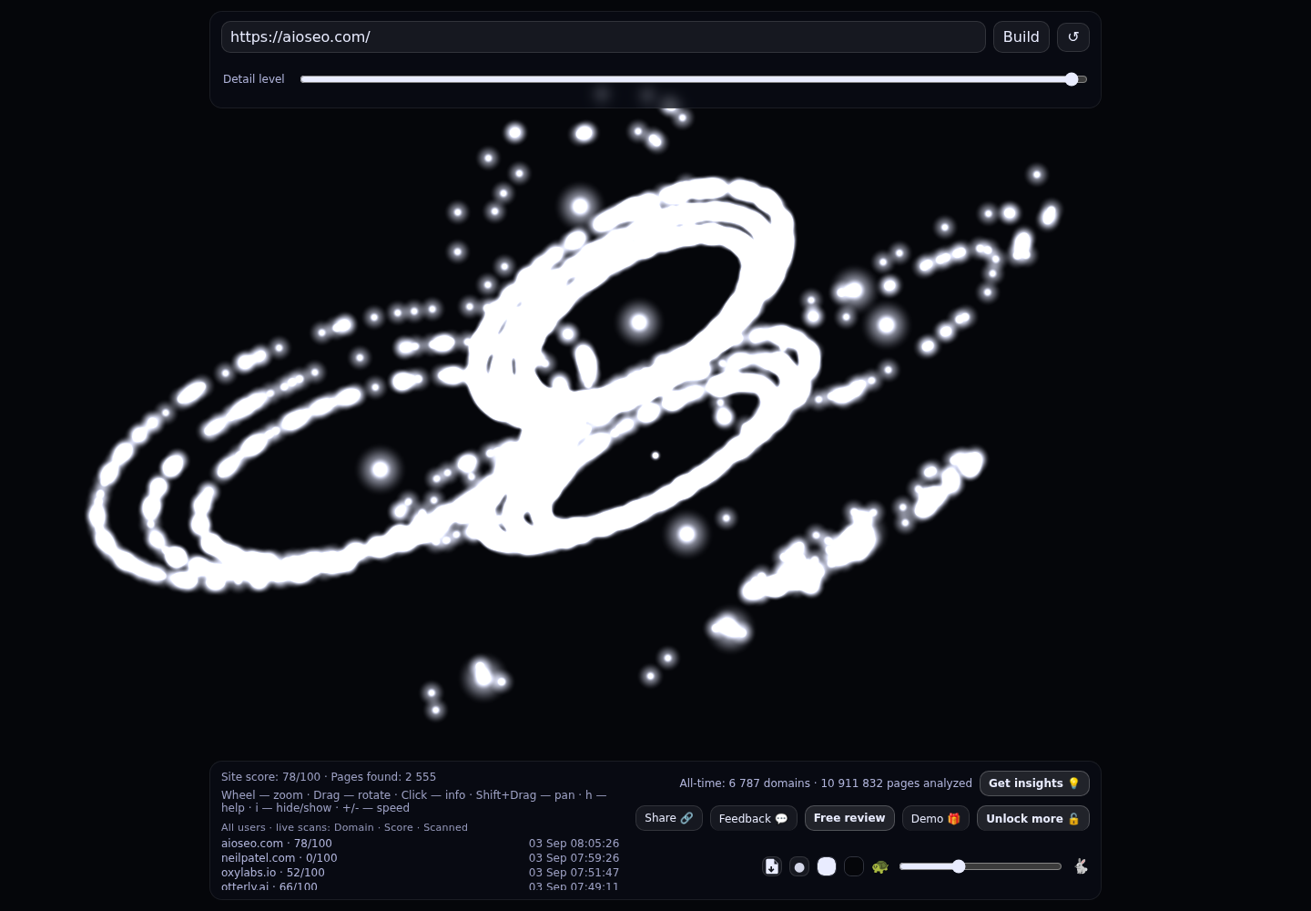Image resolution: width=1311 pixels, height=911 pixels.
Task: Click the timestamp 03 Sep 08:05:26
Action: (574, 844)
